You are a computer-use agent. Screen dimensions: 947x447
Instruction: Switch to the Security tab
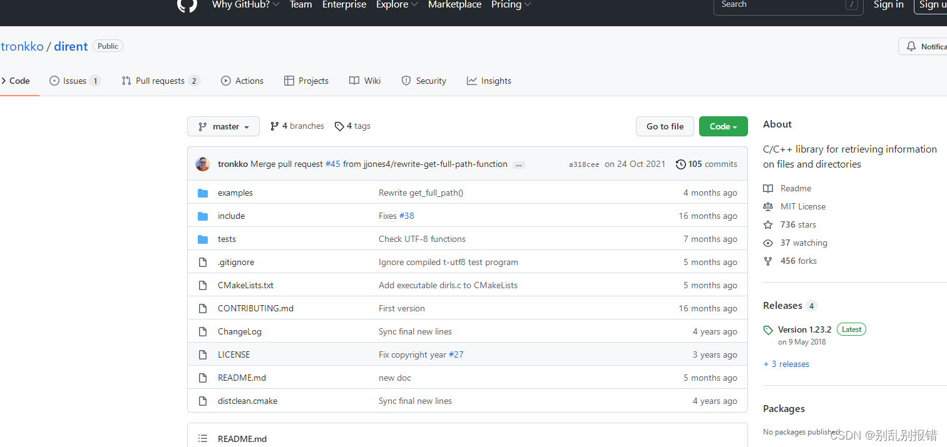click(424, 81)
